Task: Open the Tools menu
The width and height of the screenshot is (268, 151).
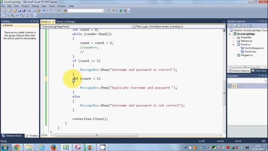Action: tap(52, 6)
